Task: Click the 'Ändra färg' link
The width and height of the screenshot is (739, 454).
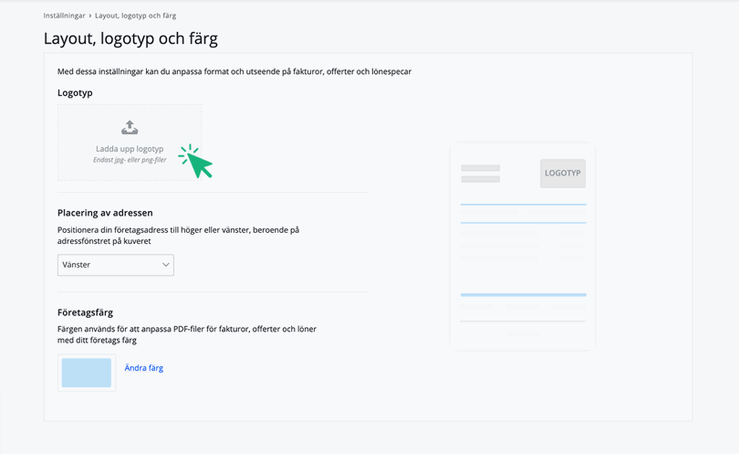Action: coord(143,368)
